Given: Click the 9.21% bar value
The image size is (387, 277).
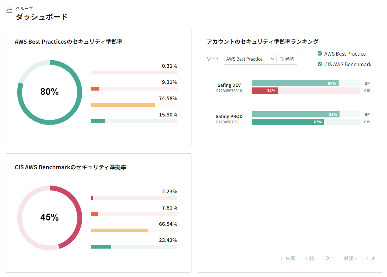Looking at the screenshot, I should point(169,82).
